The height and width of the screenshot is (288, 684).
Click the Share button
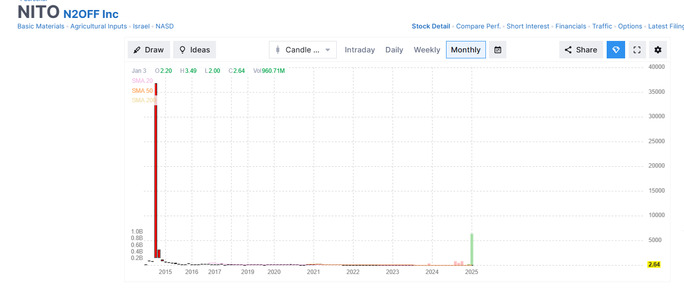coord(581,50)
